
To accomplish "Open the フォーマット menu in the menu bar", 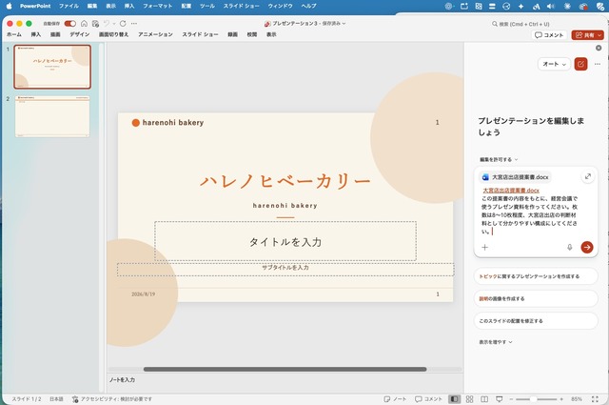I will (x=158, y=6).
